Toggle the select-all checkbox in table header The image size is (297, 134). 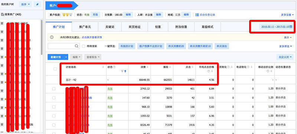(55, 69)
